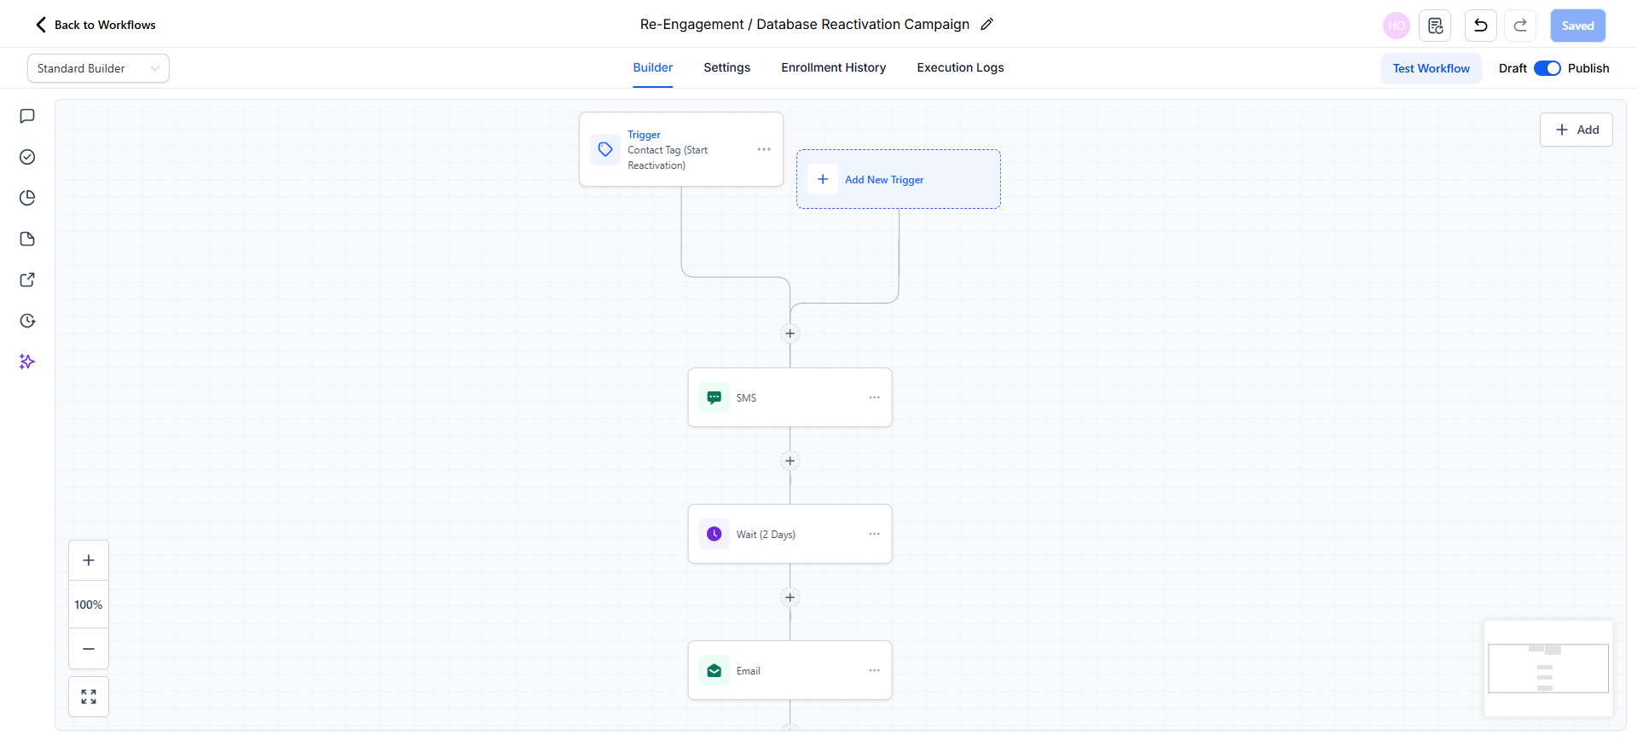This screenshot has height=741, width=1637.
Task: Select the Contact Tag trigger node
Action: click(x=681, y=149)
